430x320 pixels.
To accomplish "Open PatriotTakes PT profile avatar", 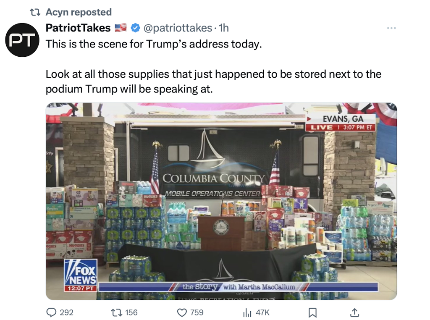I will (22, 40).
